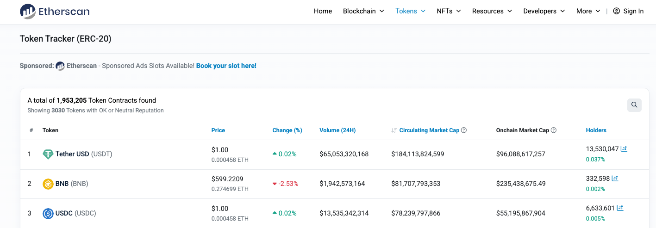Expand the Tokens dropdown menu
656x228 pixels.
[x=410, y=11]
